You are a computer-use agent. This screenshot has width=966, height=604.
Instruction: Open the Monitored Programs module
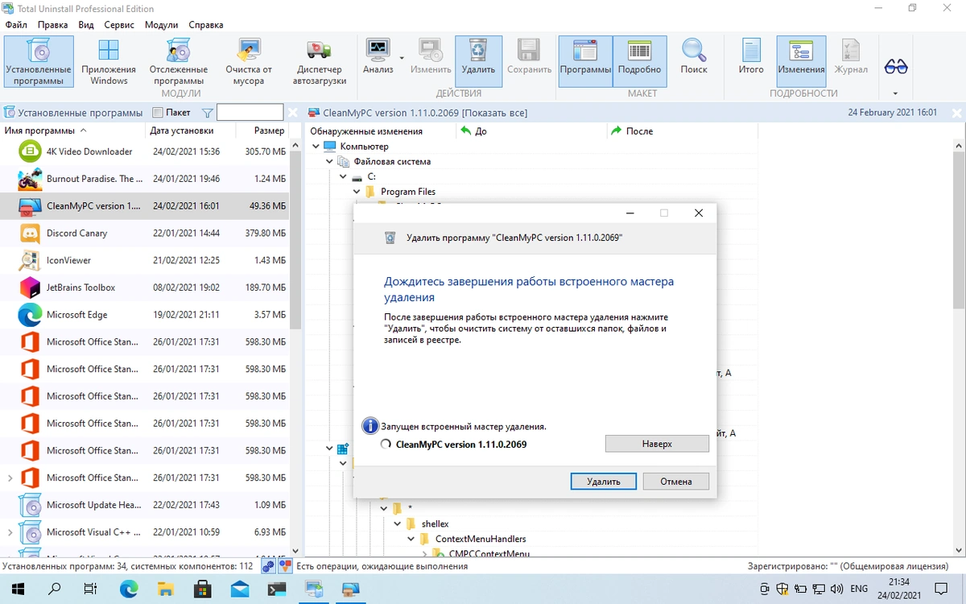[178, 62]
